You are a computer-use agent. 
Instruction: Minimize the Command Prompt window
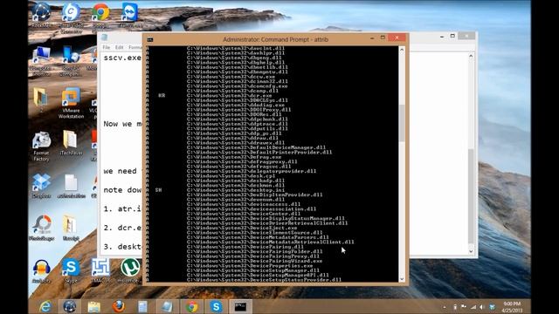(x=372, y=38)
